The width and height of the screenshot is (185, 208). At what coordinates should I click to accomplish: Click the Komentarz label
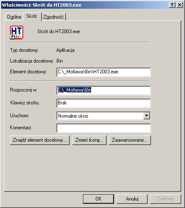21,128
